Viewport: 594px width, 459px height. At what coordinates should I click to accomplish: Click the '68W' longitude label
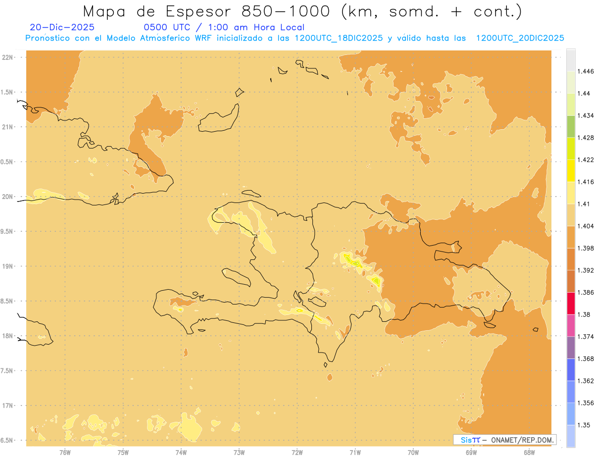coord(529,453)
